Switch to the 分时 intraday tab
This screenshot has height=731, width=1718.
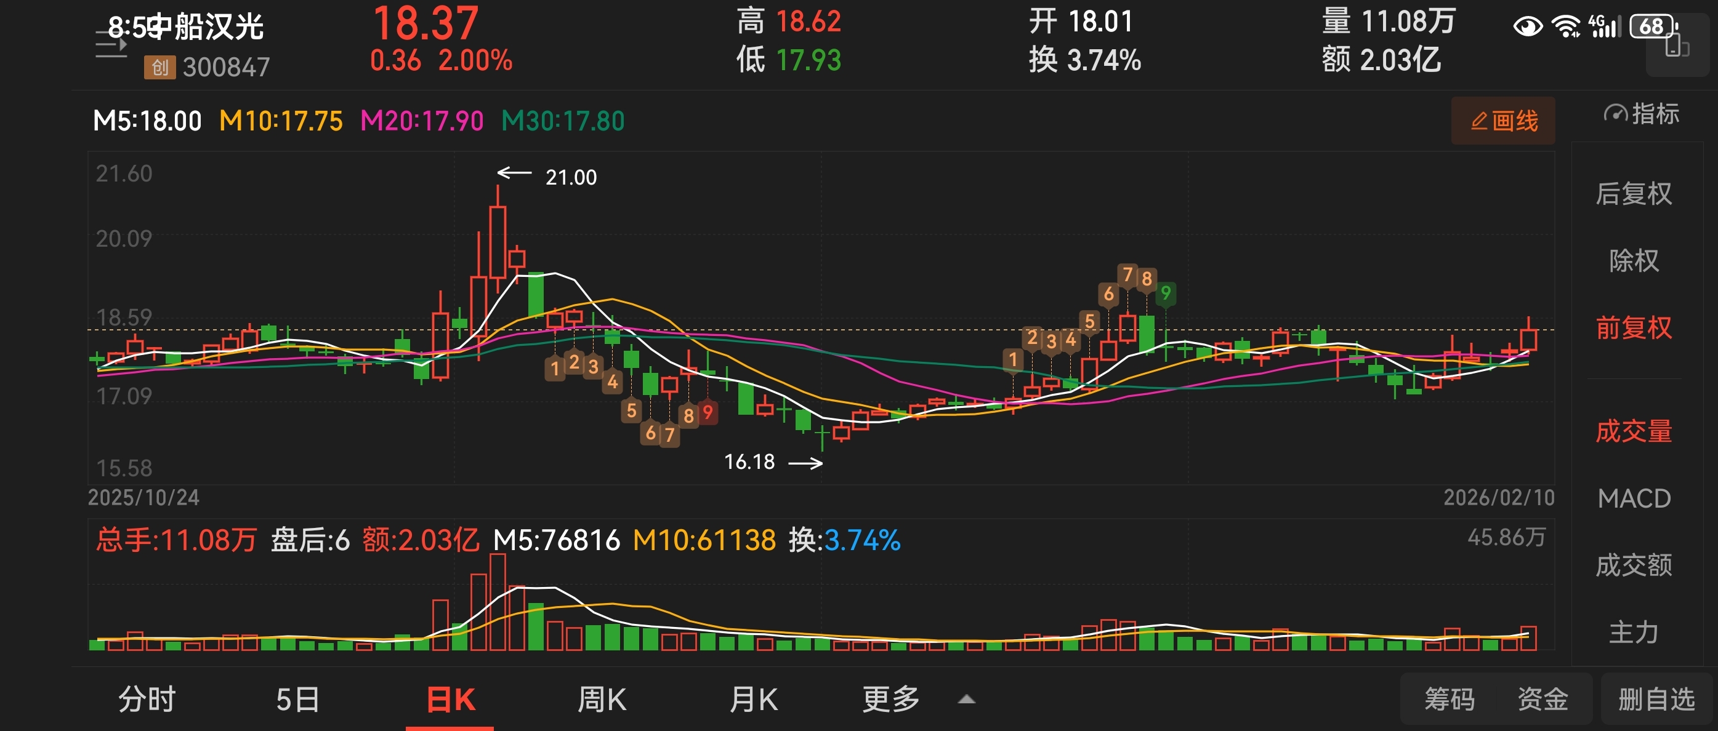click(147, 699)
